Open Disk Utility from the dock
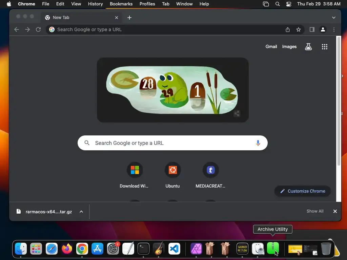Viewport: 347px width, 260px height. click(258, 248)
